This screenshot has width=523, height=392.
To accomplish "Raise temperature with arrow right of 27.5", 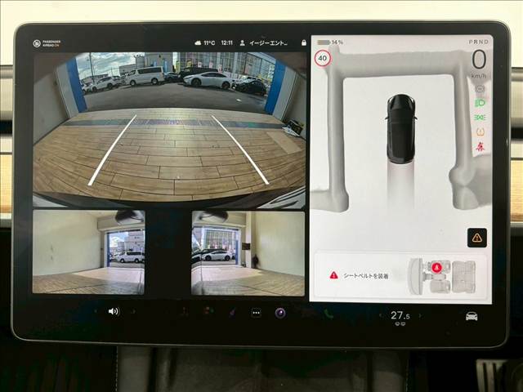I will click(420, 315).
